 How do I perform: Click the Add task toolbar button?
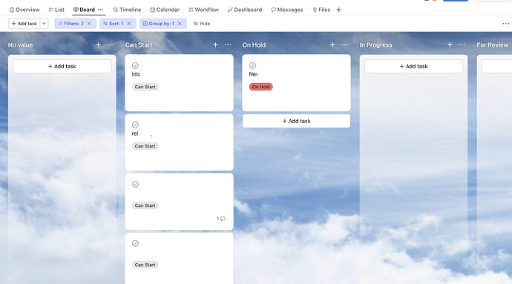click(x=24, y=24)
